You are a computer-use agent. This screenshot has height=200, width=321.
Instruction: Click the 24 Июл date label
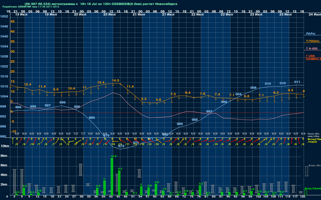pos(314,14)
